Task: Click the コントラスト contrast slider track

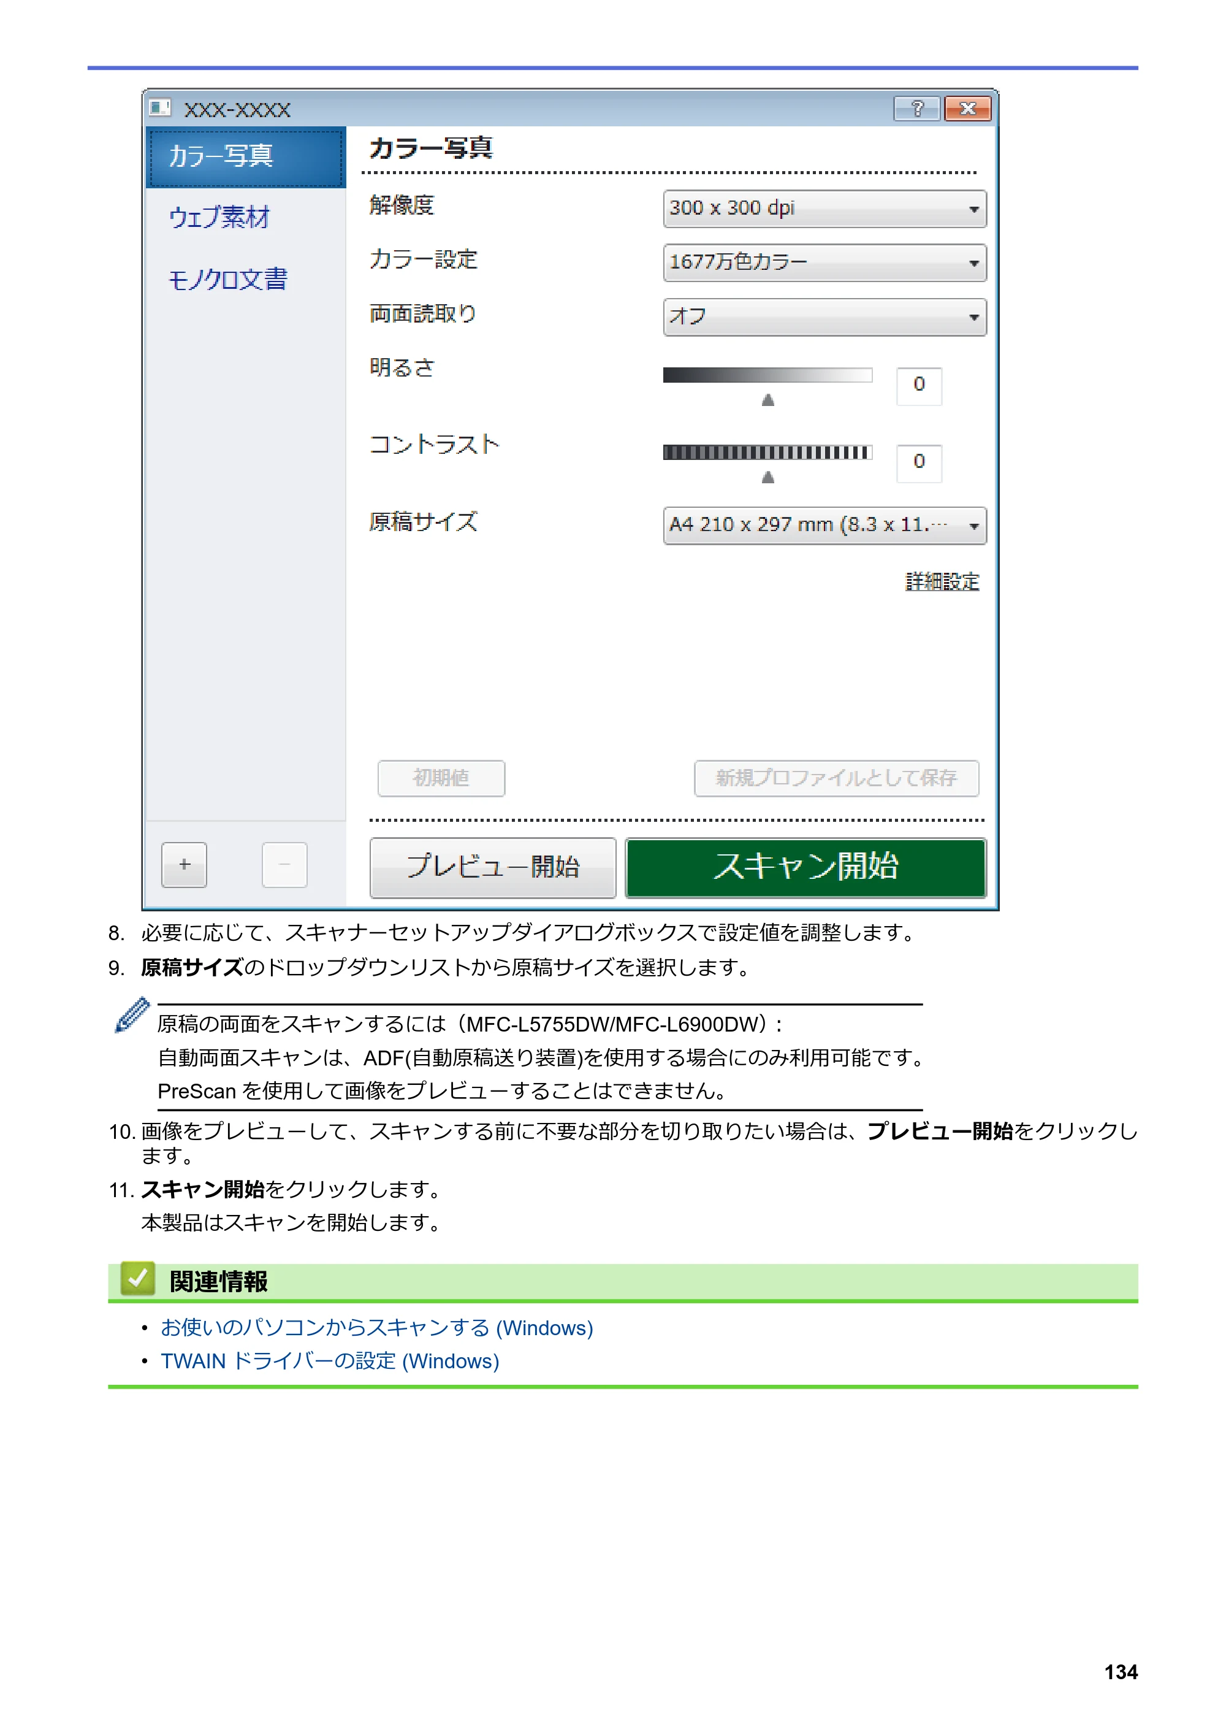Action: 767,453
